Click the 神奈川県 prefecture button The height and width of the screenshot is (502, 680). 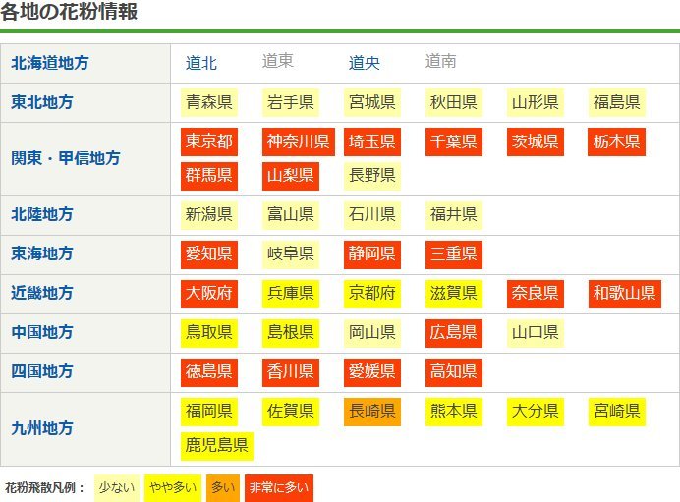click(299, 141)
